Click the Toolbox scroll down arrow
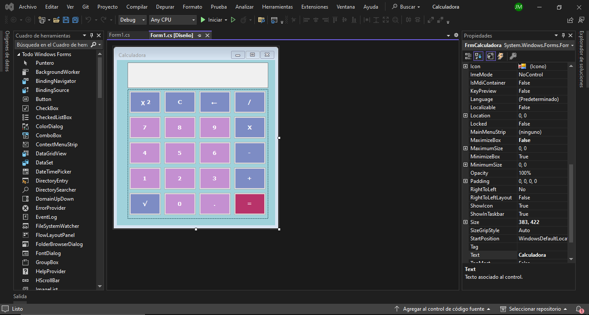The image size is (589, 315). pyautogui.click(x=100, y=286)
